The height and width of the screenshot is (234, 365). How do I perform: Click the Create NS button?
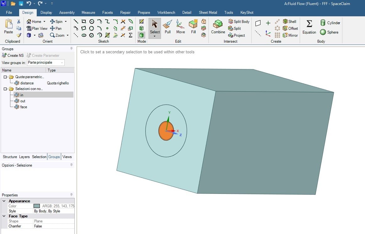[13, 55]
